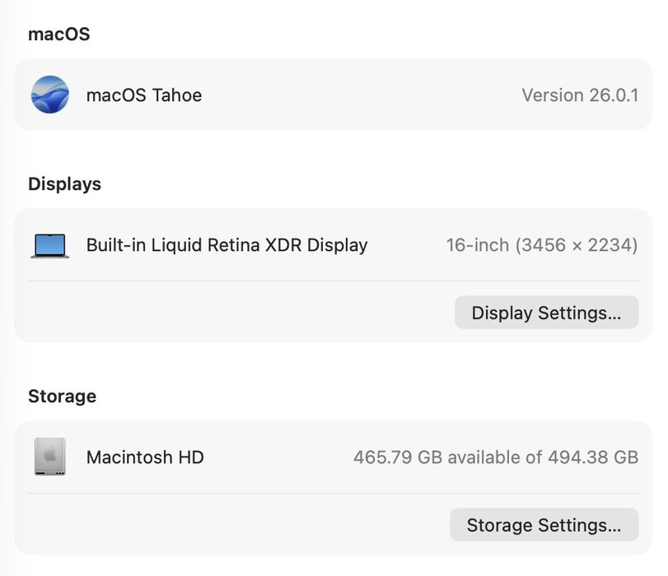Screen dimensions: 668x576
Task: Click the Storage section heading
Action: pos(63,396)
